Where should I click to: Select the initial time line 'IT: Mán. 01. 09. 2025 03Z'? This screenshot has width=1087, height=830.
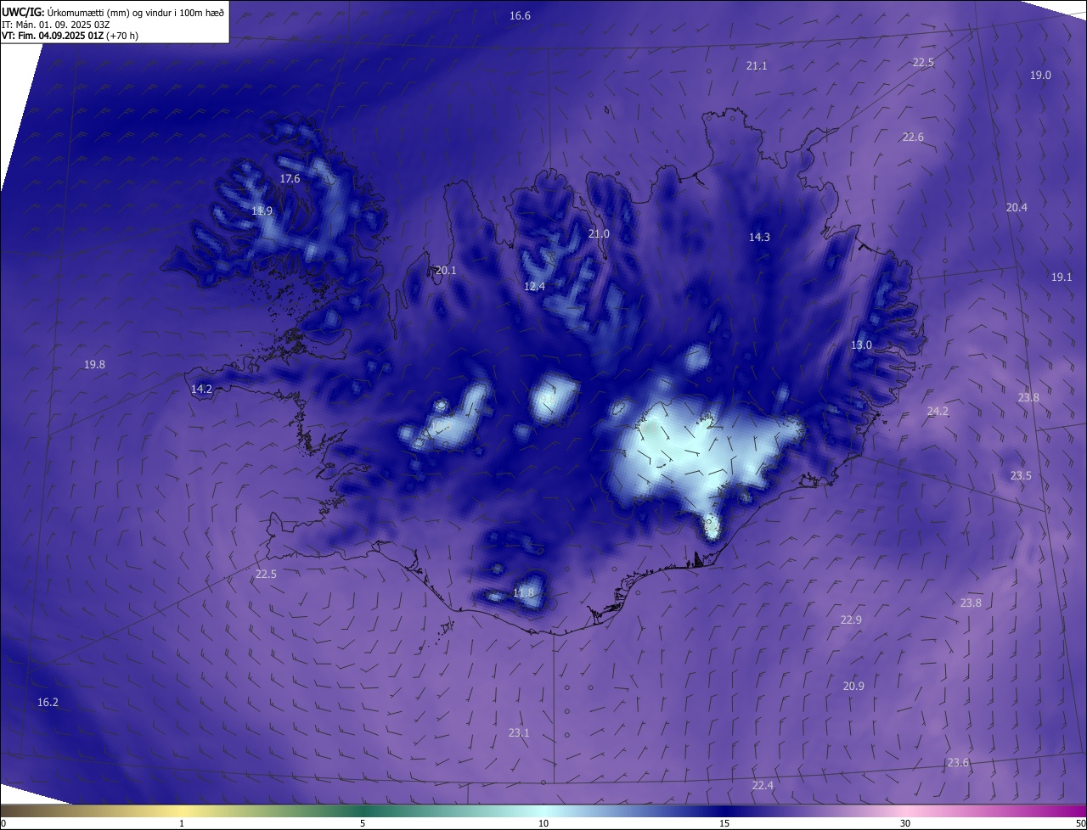(54, 25)
